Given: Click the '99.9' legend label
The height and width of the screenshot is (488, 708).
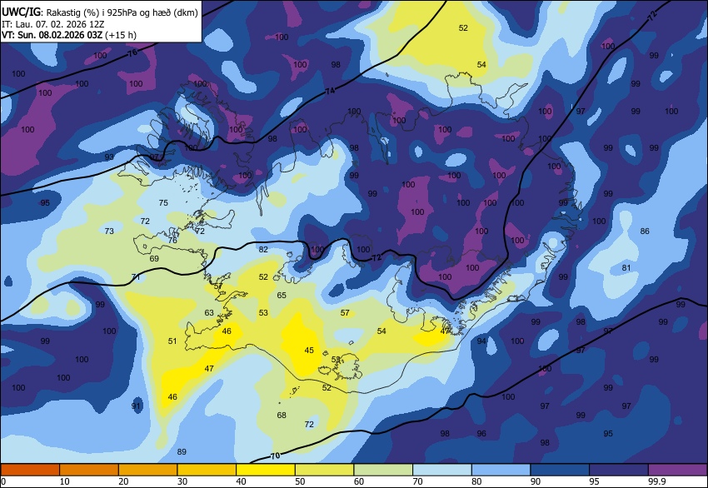Looking at the screenshot, I should [x=657, y=481].
